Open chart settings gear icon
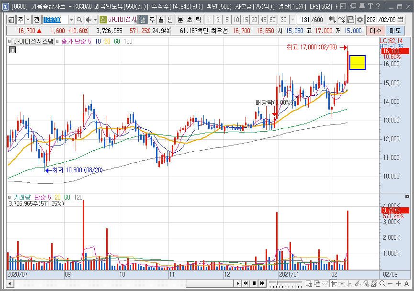Image resolution: width=414 pixels, height=291 pixels. pos(359,20)
